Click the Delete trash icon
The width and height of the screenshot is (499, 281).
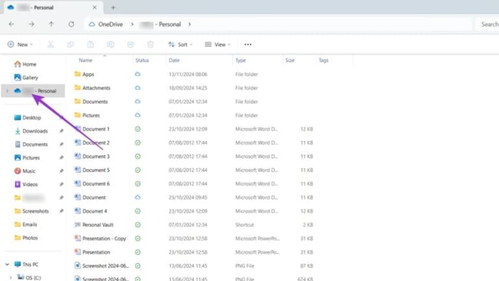click(x=151, y=45)
